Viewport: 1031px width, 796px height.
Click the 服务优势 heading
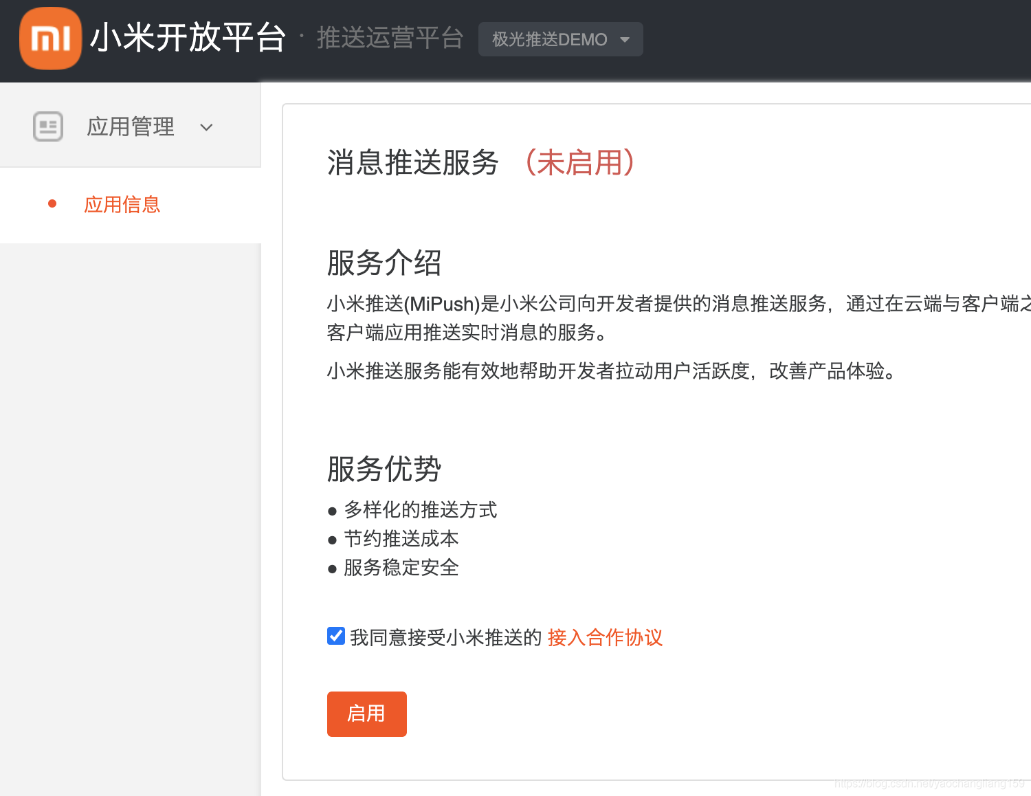click(384, 469)
